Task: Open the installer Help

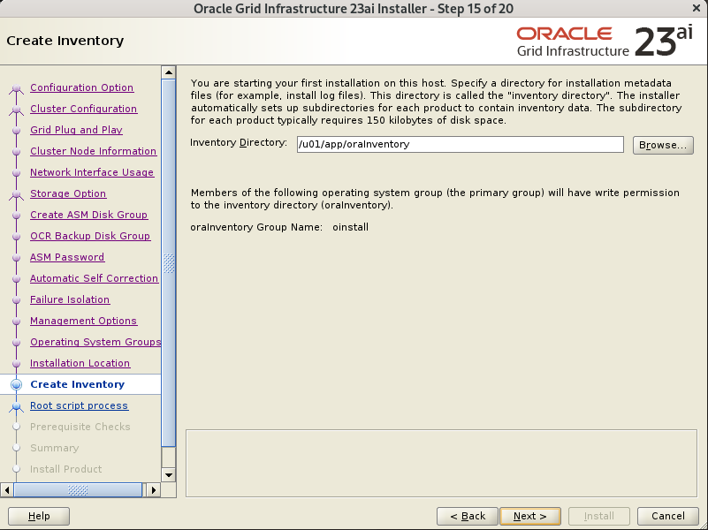Action: 39,516
